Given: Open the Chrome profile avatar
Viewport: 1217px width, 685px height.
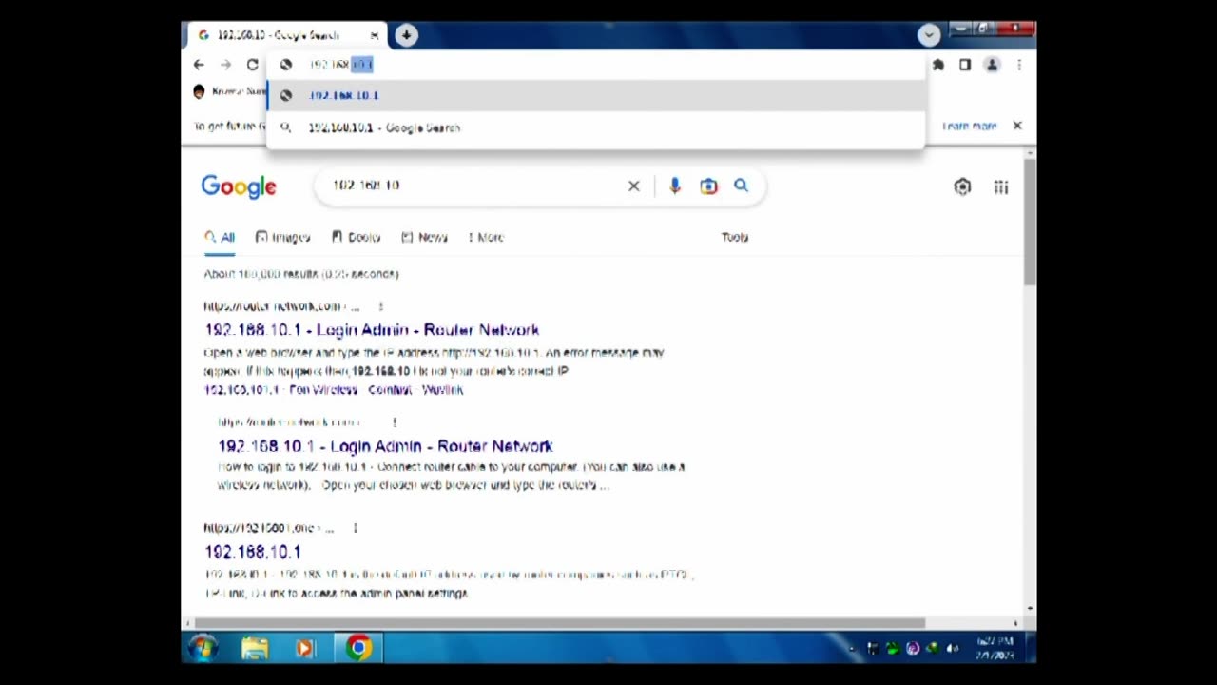Looking at the screenshot, I should click(992, 65).
